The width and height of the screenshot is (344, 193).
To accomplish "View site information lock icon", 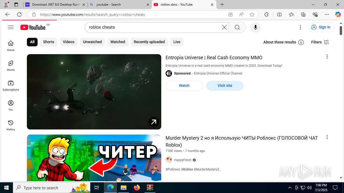I will [34, 14].
